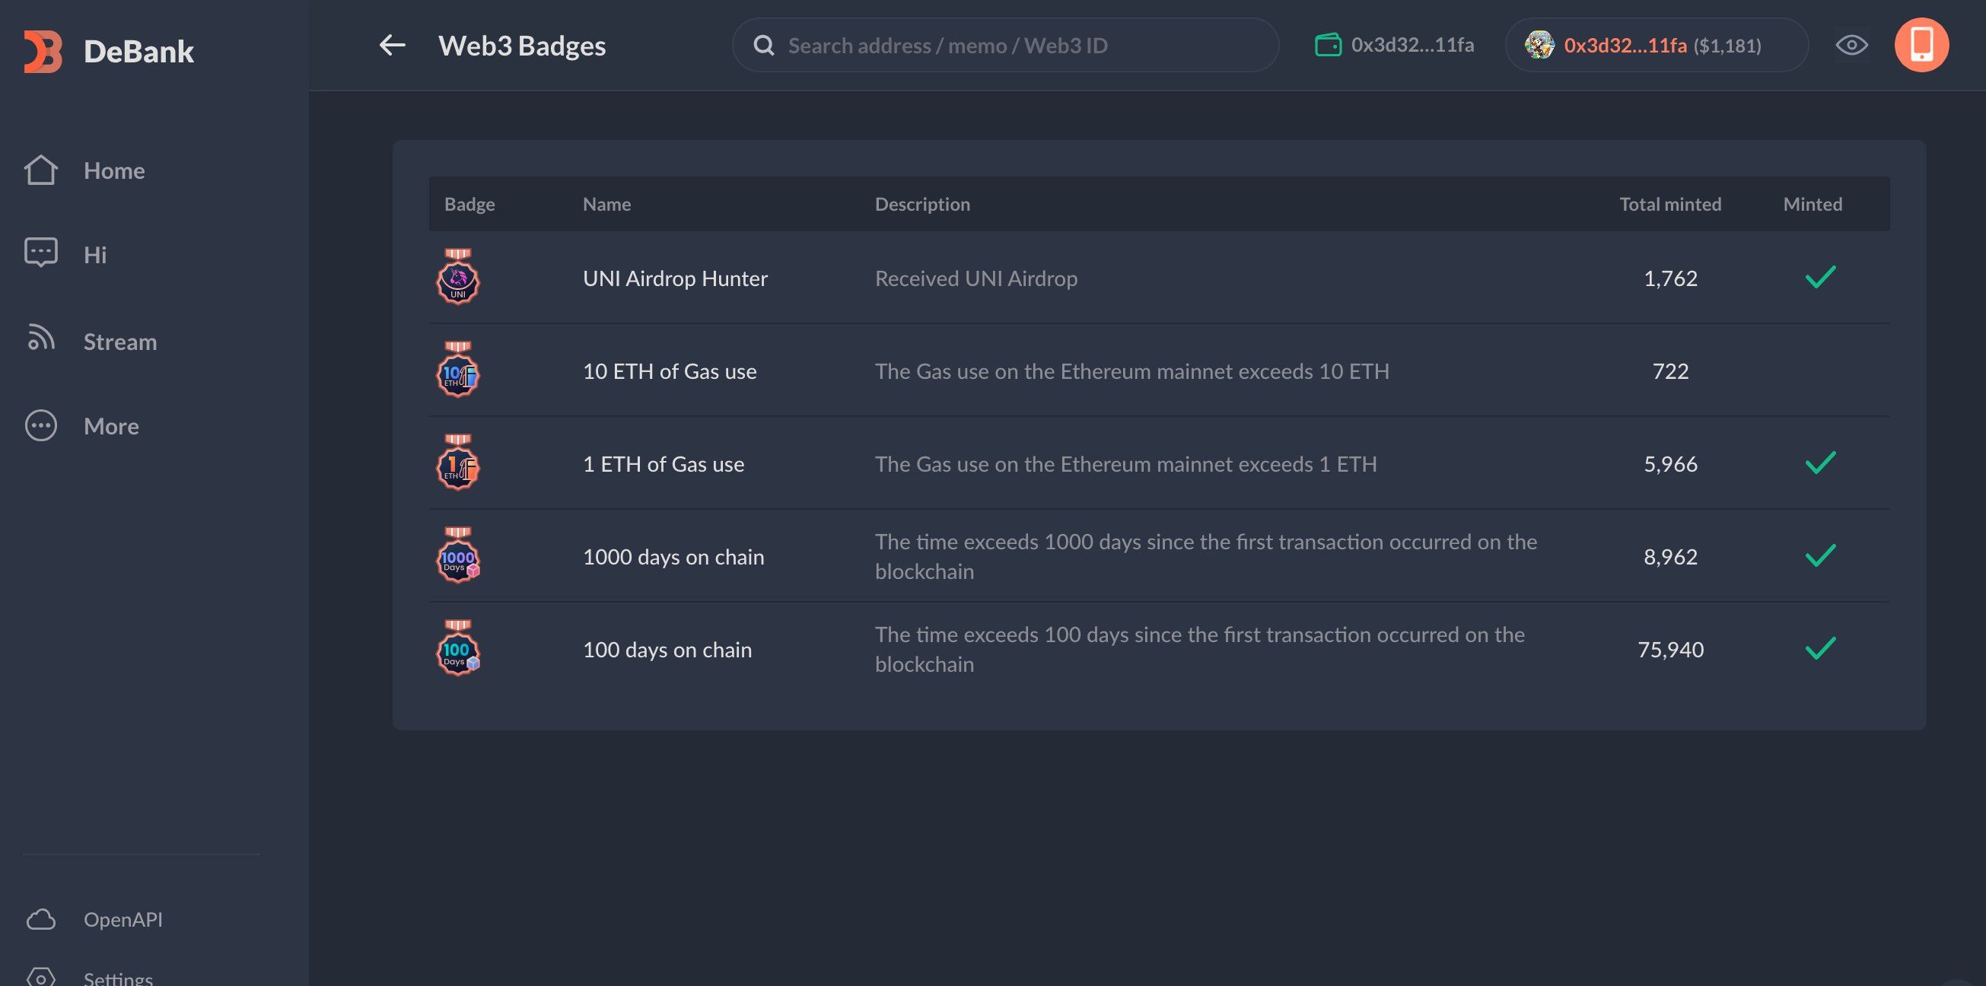Click minted checkmark for 1 ETH of Gas use
The image size is (1986, 986).
pyautogui.click(x=1820, y=463)
